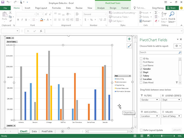Click the Format button in Cells group
Viewport: 184px width, 138px height.
click(146, 21)
